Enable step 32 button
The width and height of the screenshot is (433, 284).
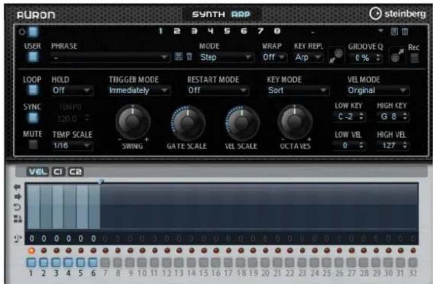point(413,263)
